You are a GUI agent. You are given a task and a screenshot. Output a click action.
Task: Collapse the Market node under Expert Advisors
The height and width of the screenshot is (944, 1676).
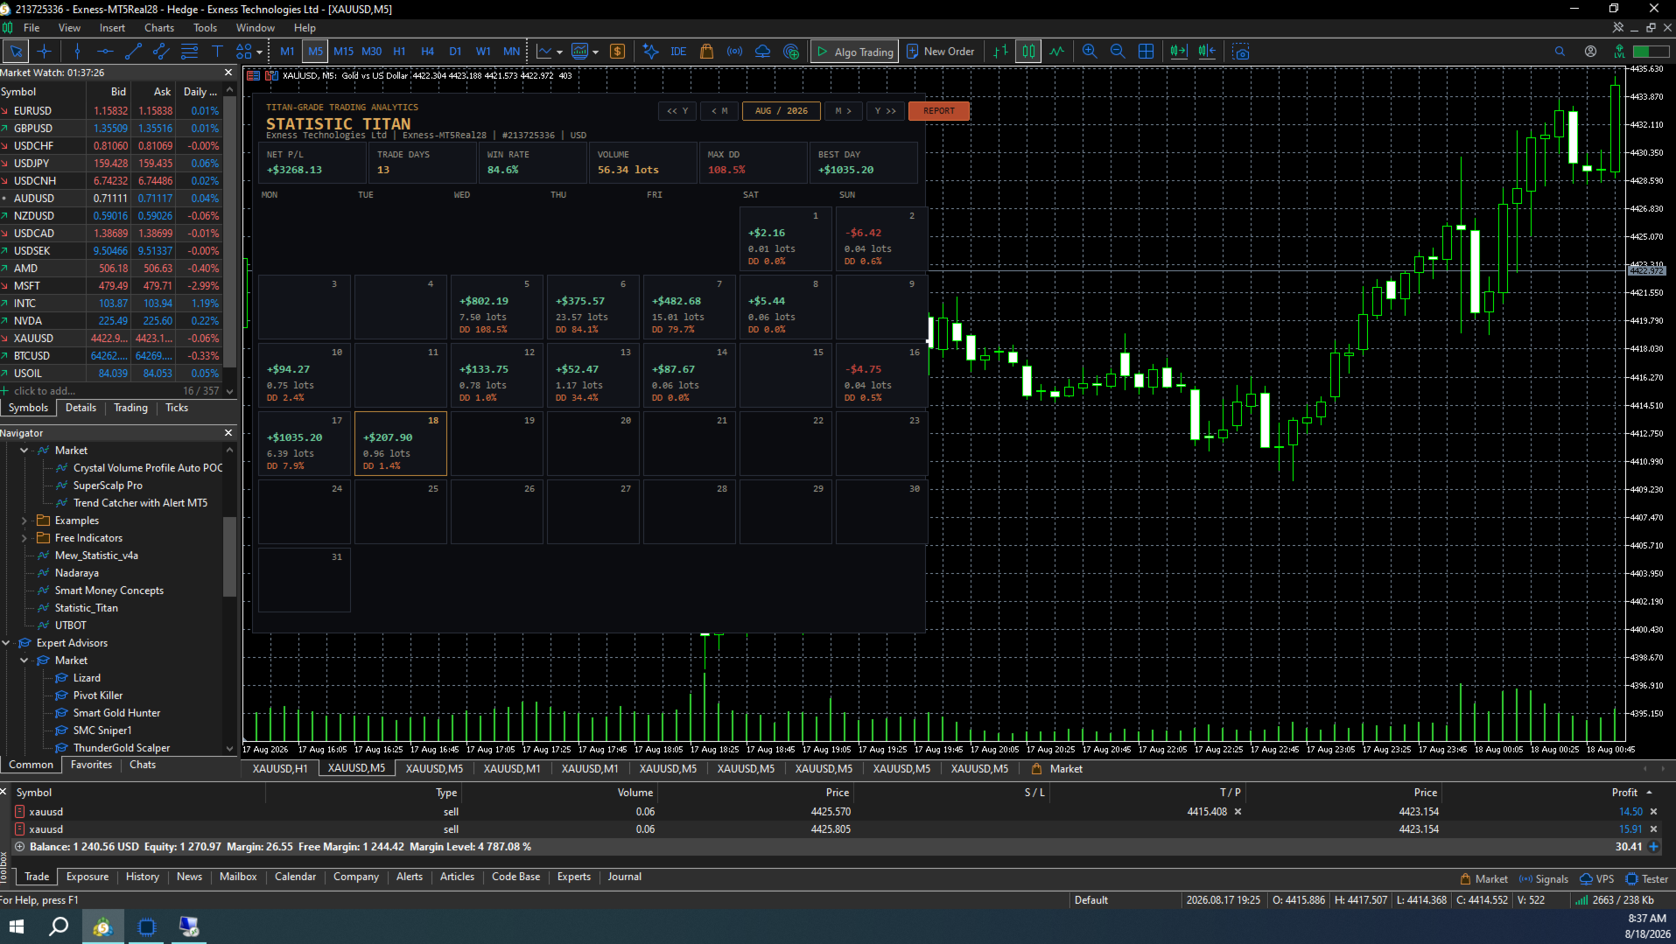(25, 661)
